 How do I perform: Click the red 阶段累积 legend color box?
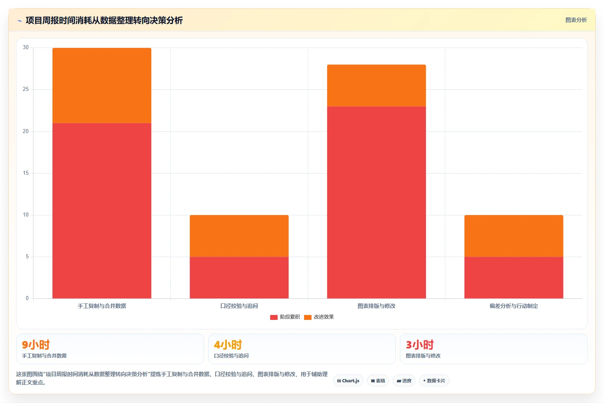tap(274, 317)
